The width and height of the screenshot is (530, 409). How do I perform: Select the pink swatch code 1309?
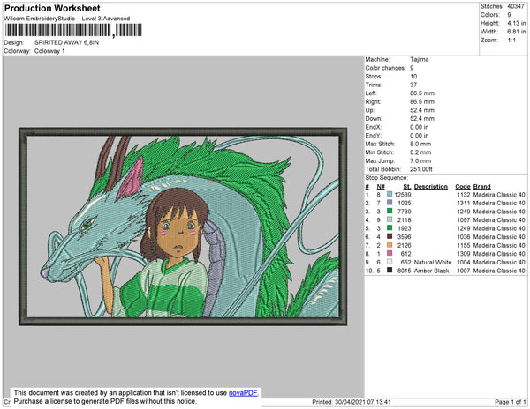coord(390,254)
